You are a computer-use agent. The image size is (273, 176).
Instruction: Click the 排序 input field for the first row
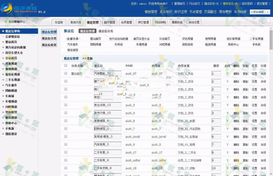(216, 73)
